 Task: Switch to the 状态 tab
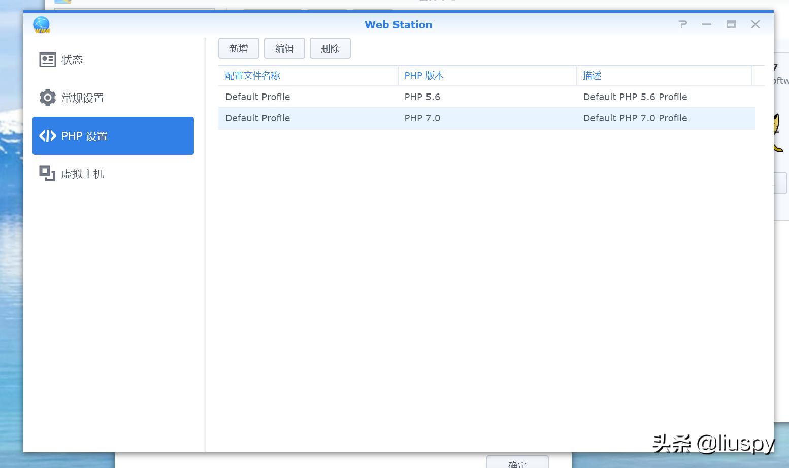(113, 60)
